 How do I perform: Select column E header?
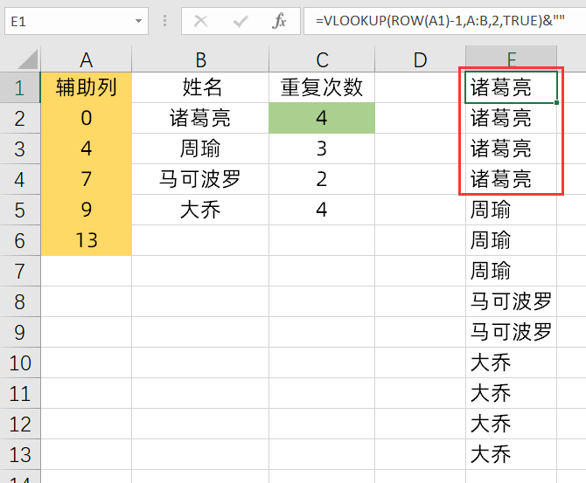[x=512, y=58]
